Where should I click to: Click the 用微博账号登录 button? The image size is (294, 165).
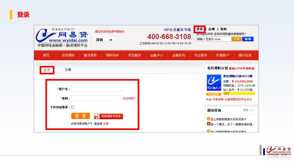[108, 116]
